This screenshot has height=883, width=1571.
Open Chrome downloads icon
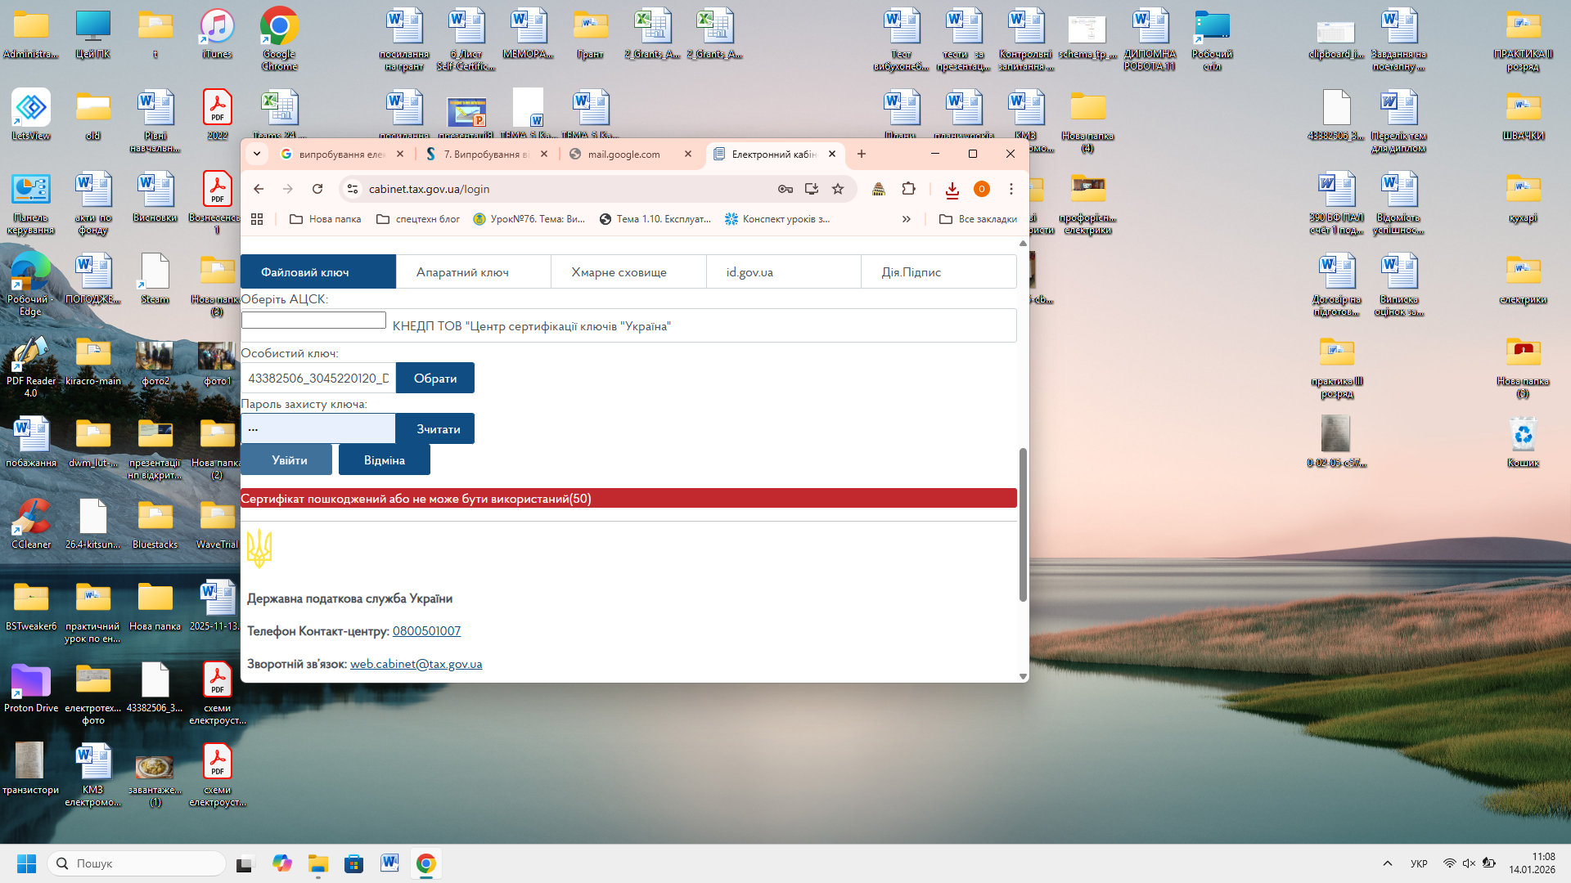coord(952,190)
